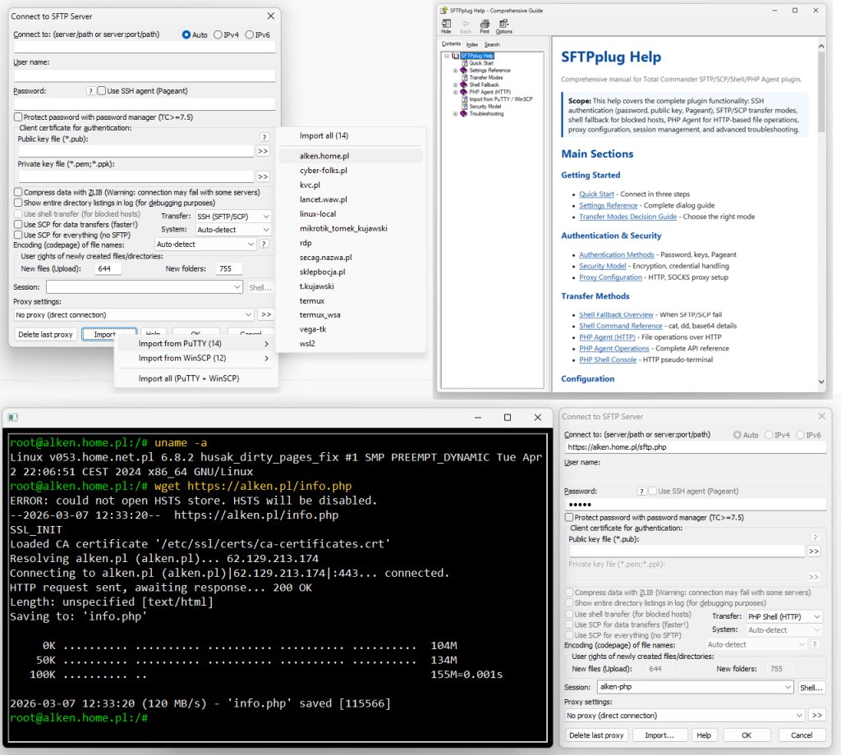Image resolution: width=841 pixels, height=755 pixels.
Task: Open the Options icon in help toolbar
Action: pyautogui.click(x=503, y=24)
